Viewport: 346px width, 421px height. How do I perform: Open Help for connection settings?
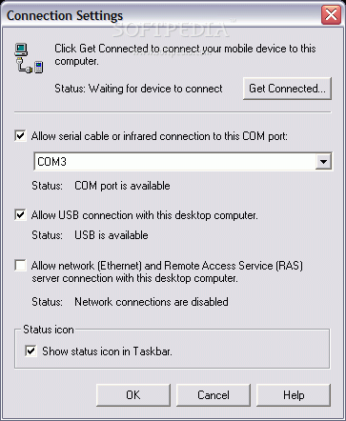[x=294, y=395]
